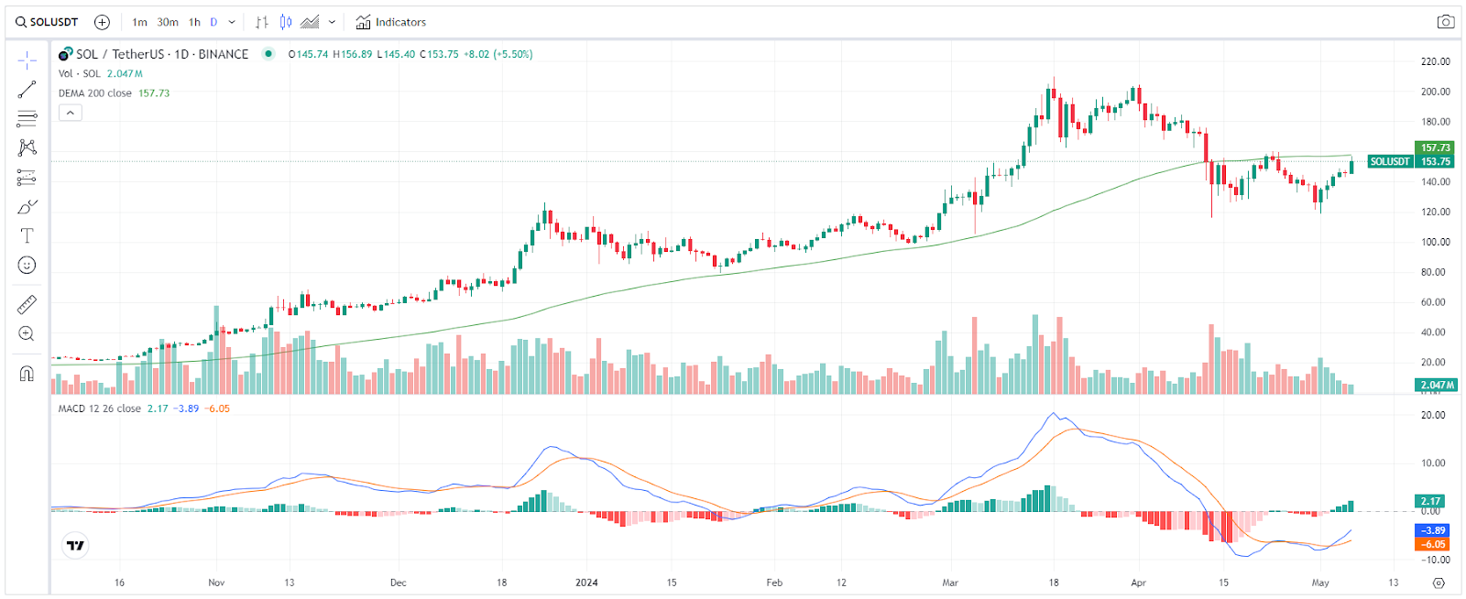Click the 2.047M volume scale label
Screen dimensions: 1466x599
pos(1436,385)
